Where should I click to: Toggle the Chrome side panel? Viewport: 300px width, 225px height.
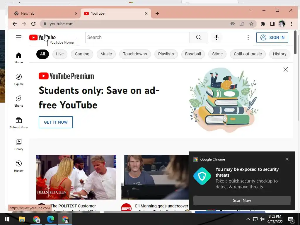272,24
